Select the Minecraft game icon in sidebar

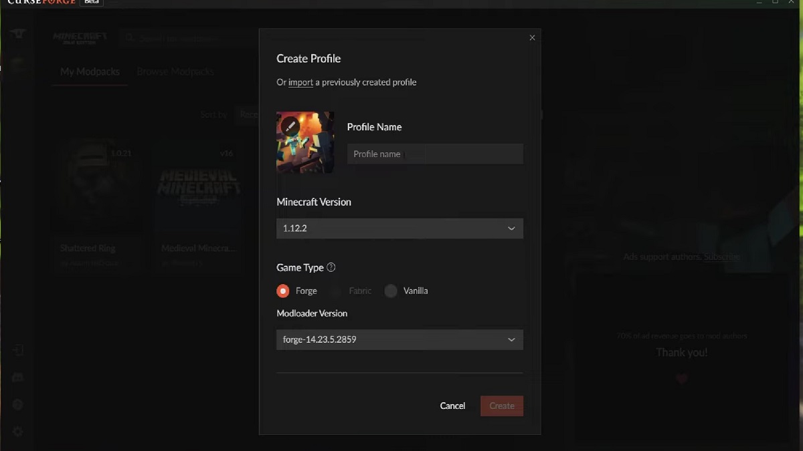(17, 64)
